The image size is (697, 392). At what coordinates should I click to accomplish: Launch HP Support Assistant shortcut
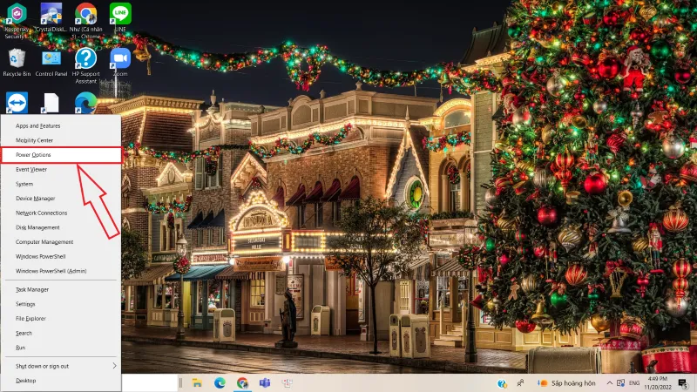(85, 59)
